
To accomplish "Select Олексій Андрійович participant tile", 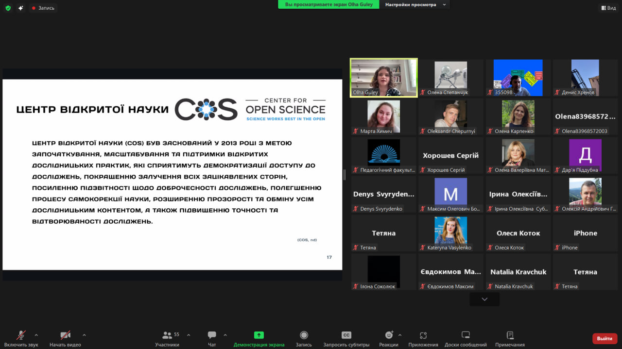I will 585,194.
